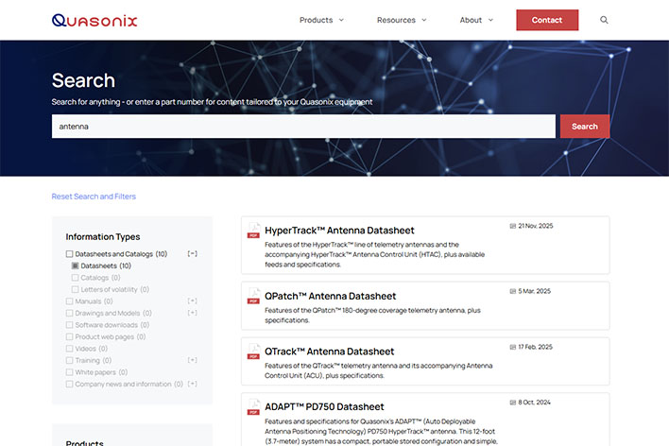Click the Reset Search and Filters link
This screenshot has height=446, width=669.
click(94, 197)
